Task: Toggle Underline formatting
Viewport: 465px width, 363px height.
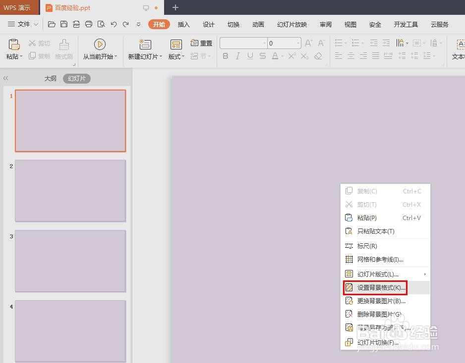Action: pos(250,56)
